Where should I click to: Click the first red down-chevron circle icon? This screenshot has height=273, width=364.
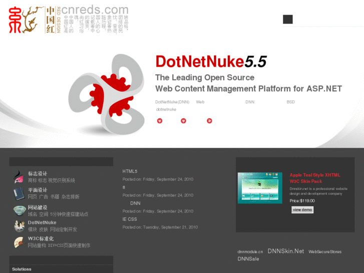160,121
